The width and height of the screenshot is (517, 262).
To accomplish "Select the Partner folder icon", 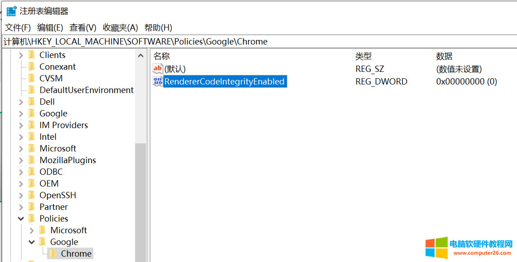I will (32, 207).
